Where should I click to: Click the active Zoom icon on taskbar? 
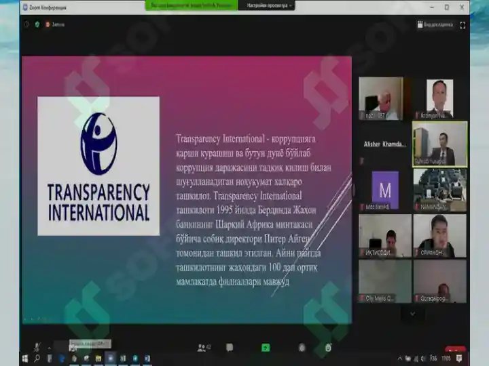click(111, 359)
